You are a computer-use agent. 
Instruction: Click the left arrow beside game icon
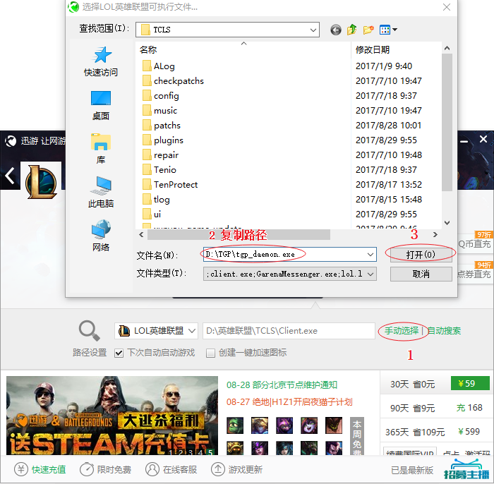(10, 176)
